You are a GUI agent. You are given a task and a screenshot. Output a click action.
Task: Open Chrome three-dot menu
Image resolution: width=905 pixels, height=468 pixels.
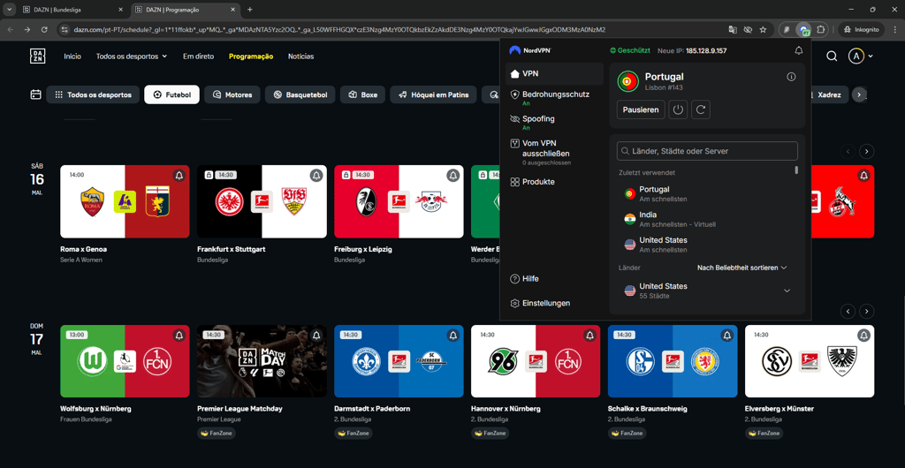pyautogui.click(x=894, y=29)
